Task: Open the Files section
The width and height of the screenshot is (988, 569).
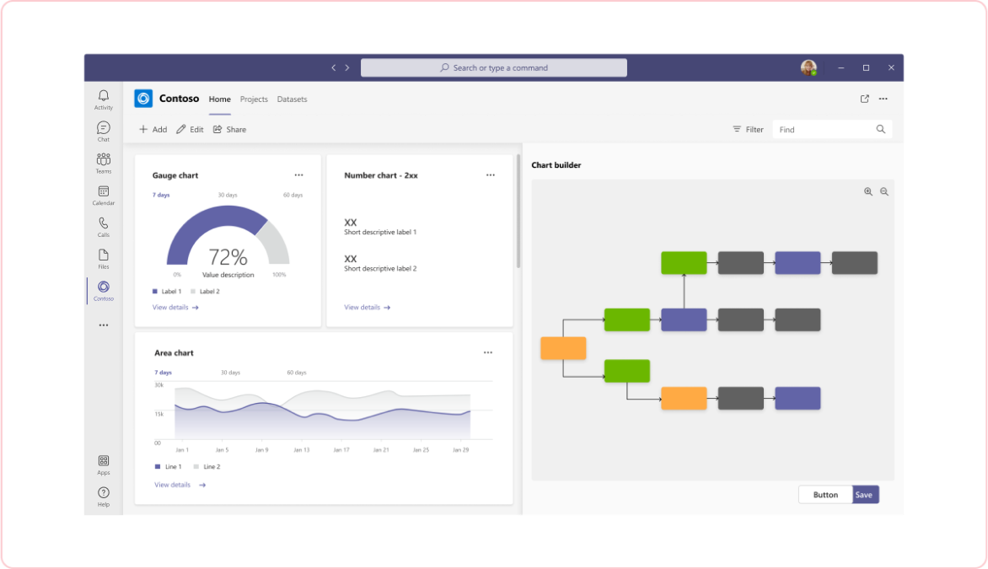Action: (104, 259)
